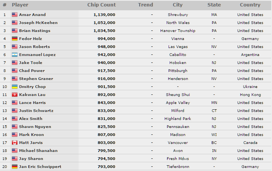
Task: Open Michael Shanahan's player entry
Action: click(x=38, y=150)
